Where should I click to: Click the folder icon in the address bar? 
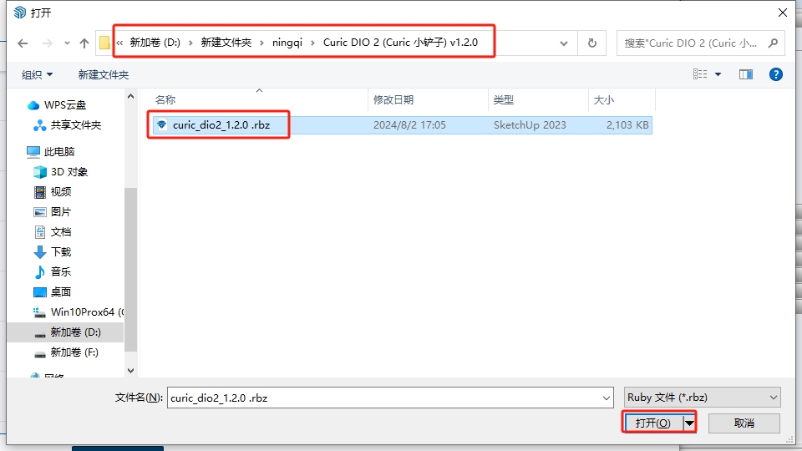tap(104, 43)
